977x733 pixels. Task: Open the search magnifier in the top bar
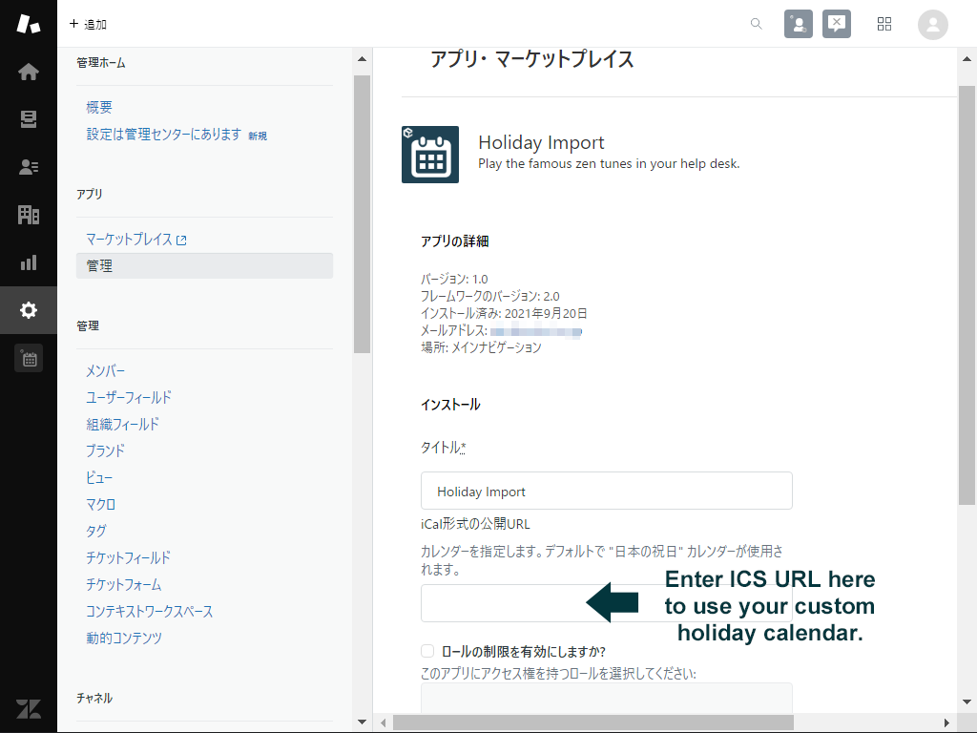coord(756,24)
